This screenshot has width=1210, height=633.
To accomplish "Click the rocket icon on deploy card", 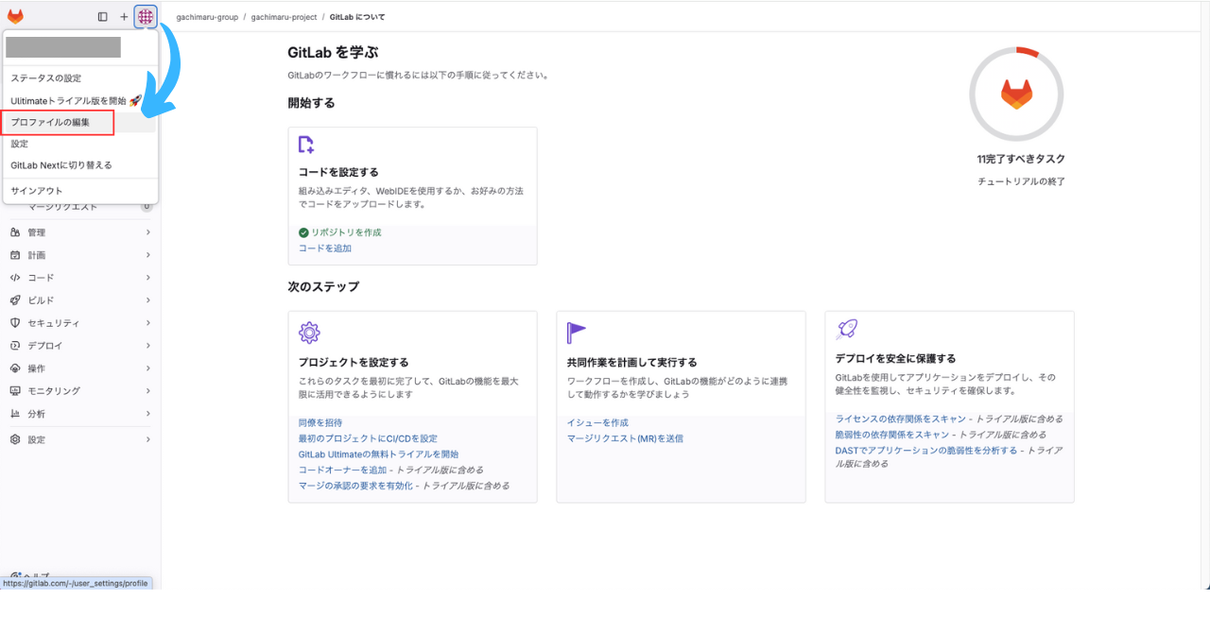I will [x=847, y=329].
